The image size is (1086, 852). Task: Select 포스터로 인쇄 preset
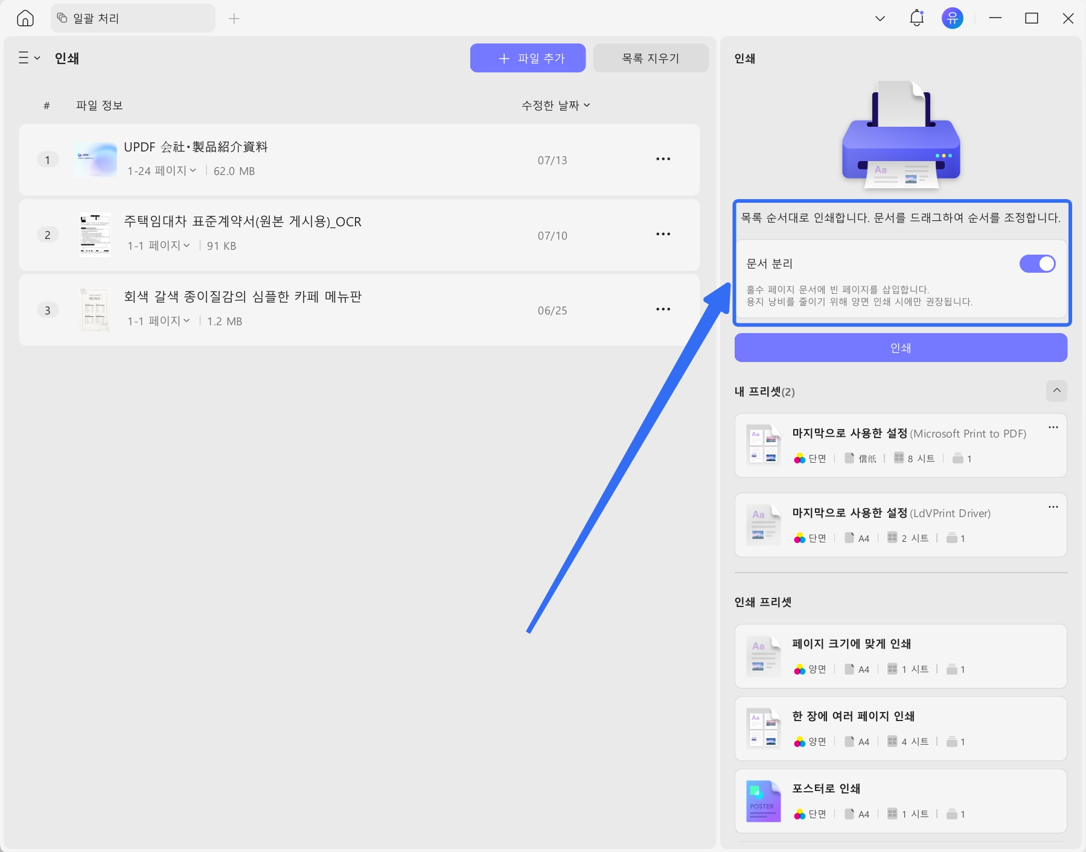901,801
